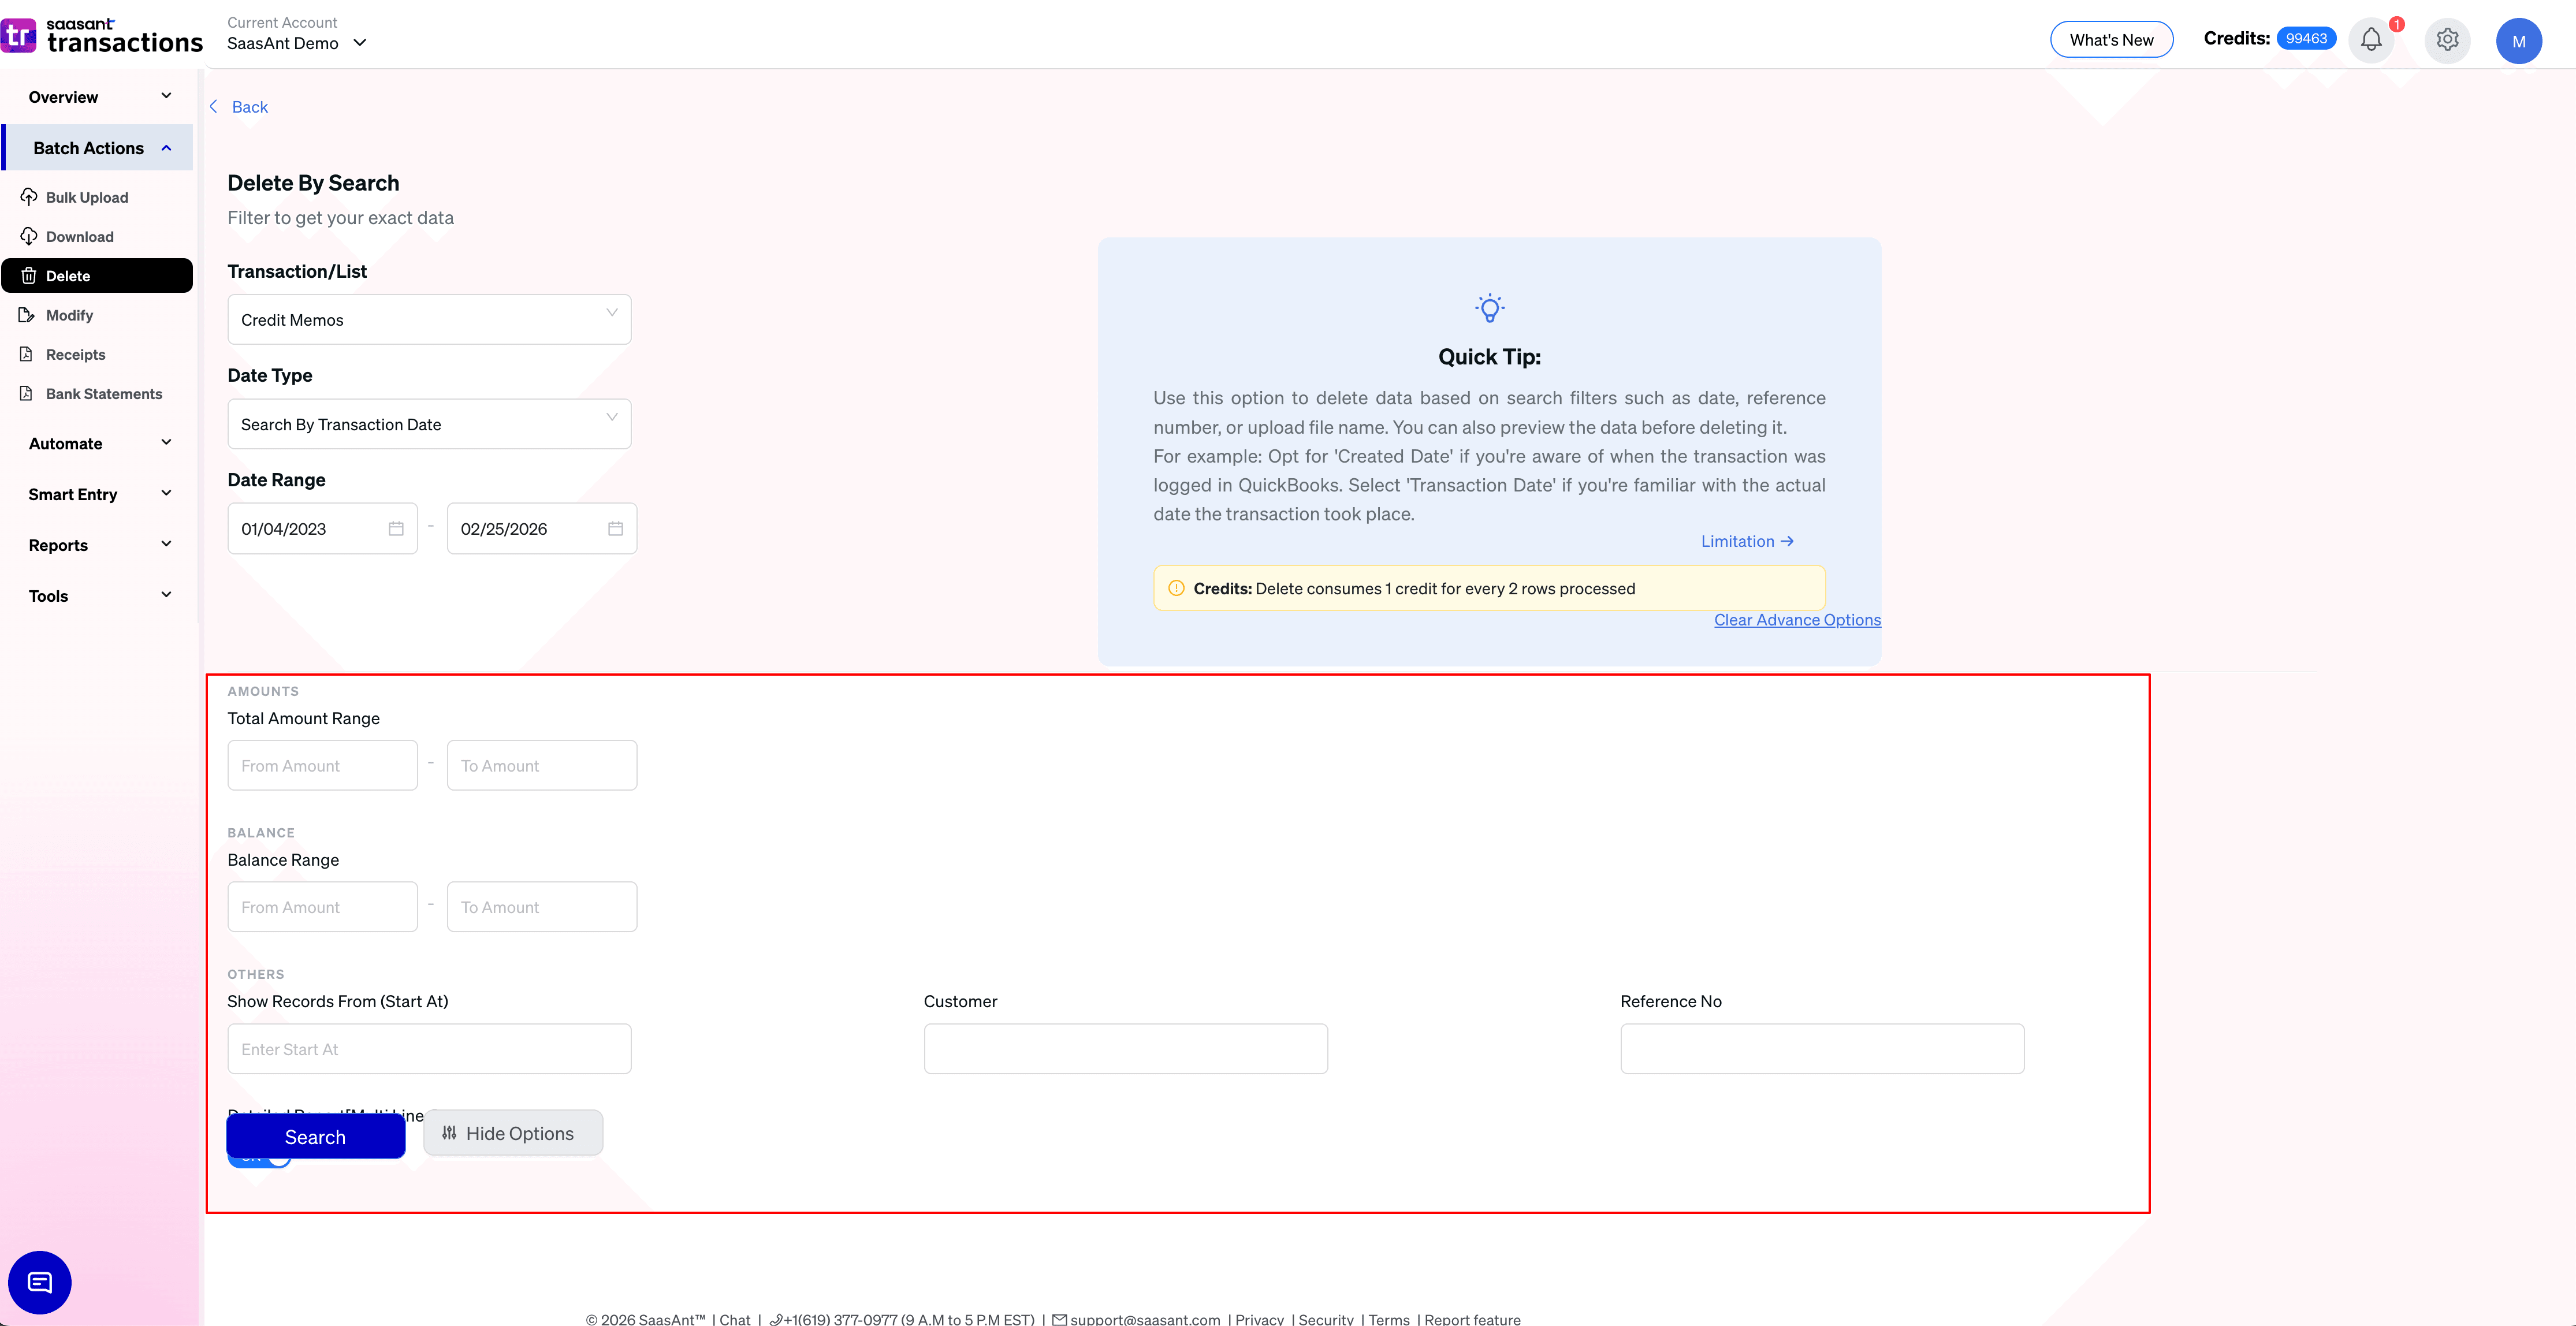Select the Bulk Upload icon in sidebar
Viewport: 2576px width, 1326px height.
click(x=29, y=196)
